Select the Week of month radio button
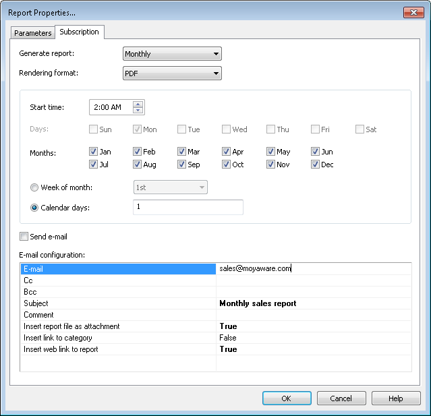 pyautogui.click(x=34, y=187)
